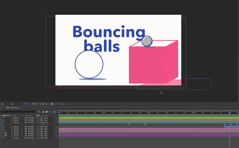Screen dimensions: 239x148
Task: Click the Adjustment Layer column header icon
Action: (8, 115)
